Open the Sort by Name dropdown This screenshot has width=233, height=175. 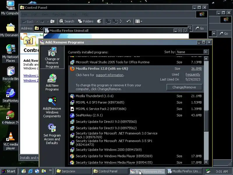pos(206,52)
